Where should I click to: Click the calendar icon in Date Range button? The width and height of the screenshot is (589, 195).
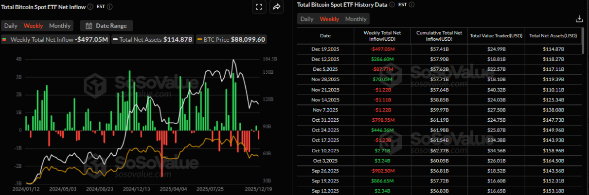89,26
